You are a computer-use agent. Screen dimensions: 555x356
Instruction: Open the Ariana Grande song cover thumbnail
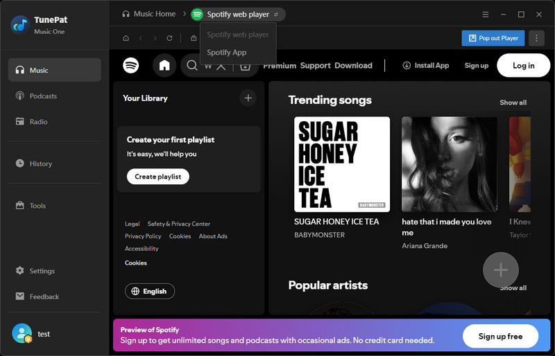[450, 164]
